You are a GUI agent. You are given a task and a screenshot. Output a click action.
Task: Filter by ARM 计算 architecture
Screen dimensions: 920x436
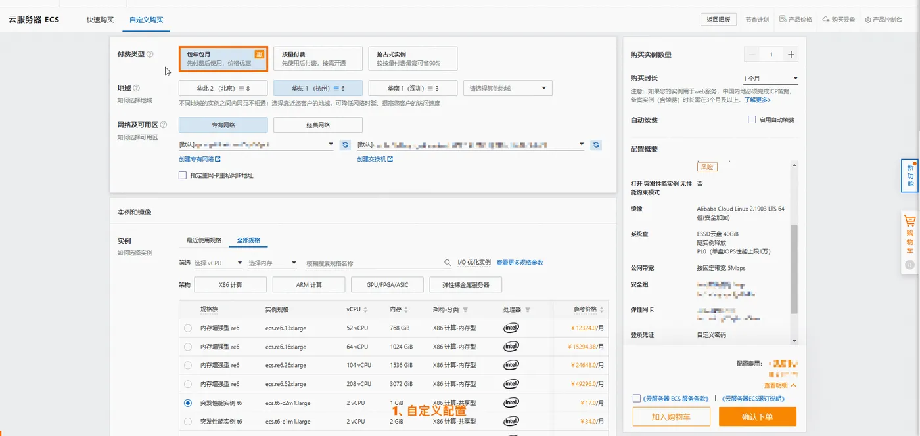point(309,284)
